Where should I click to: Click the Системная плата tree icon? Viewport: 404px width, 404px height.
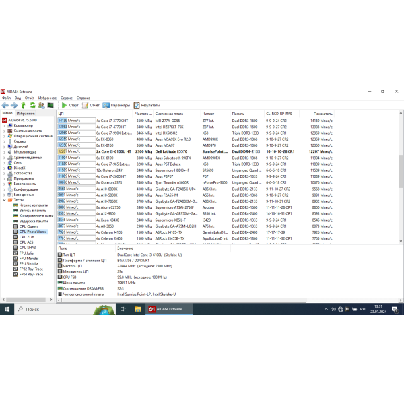10,131
